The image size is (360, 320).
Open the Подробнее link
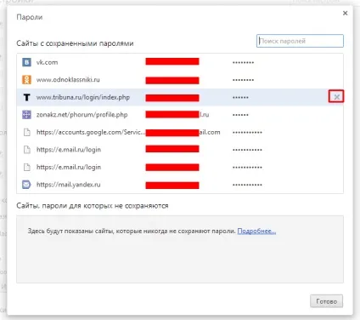256,231
